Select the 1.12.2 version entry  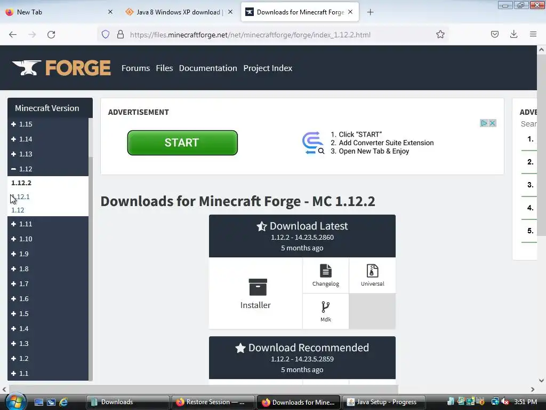pyautogui.click(x=21, y=183)
